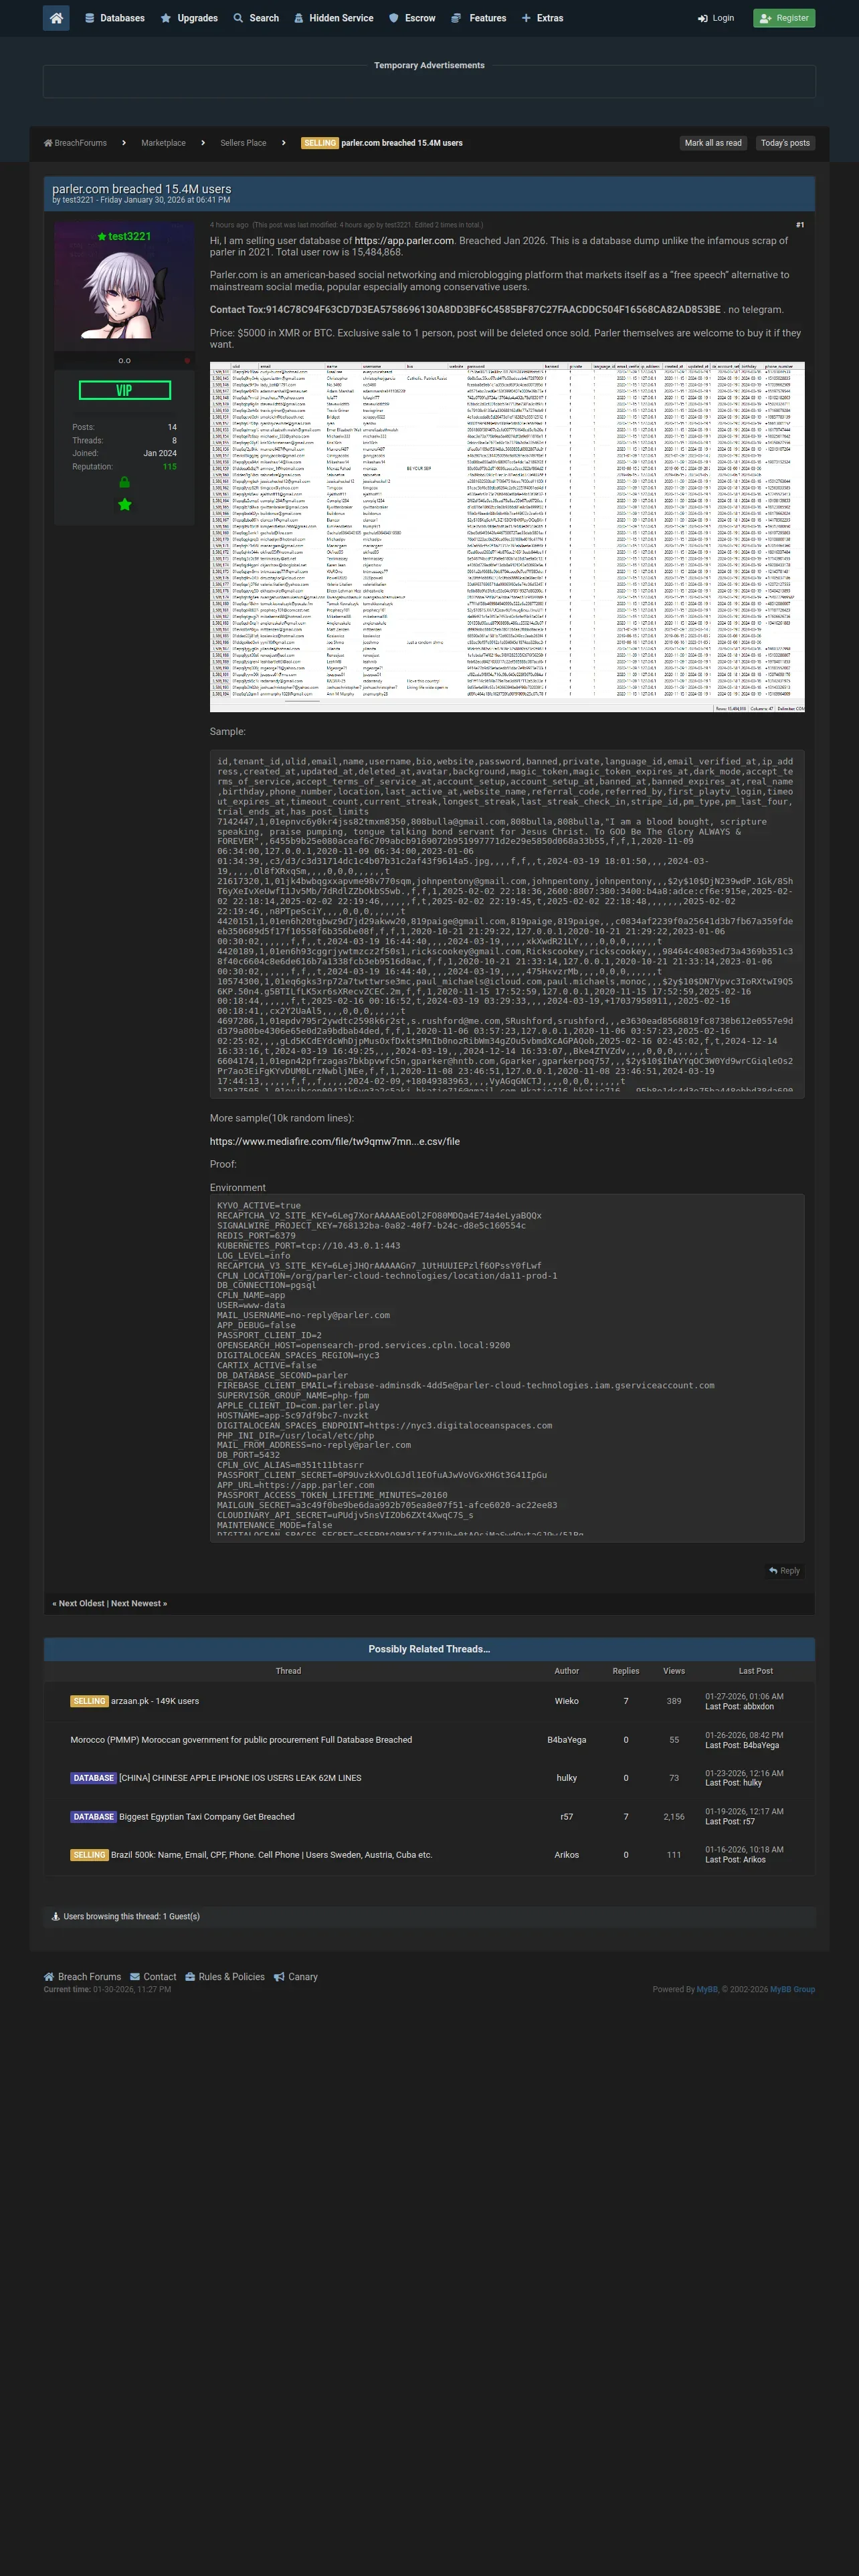Open the Canary footer link

pos(296,1977)
